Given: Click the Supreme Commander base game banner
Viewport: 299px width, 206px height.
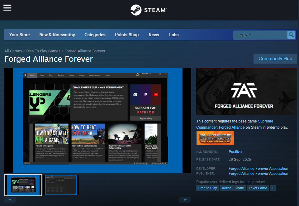Looking at the screenshot, I should pos(215,138).
